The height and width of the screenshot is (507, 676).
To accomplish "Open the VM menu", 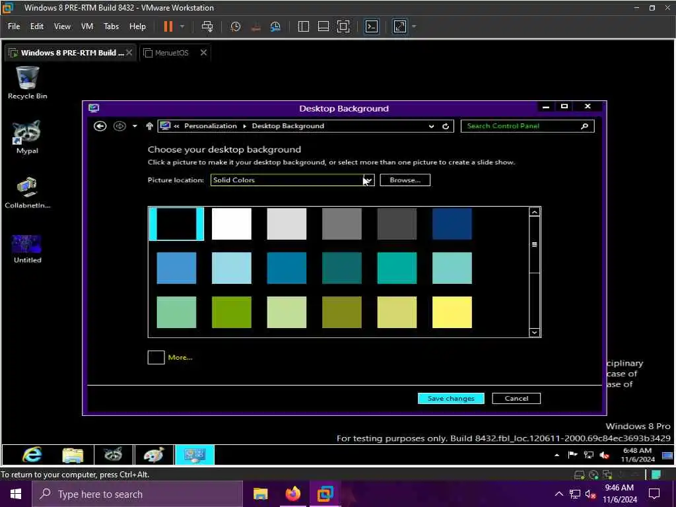I will click(x=87, y=26).
